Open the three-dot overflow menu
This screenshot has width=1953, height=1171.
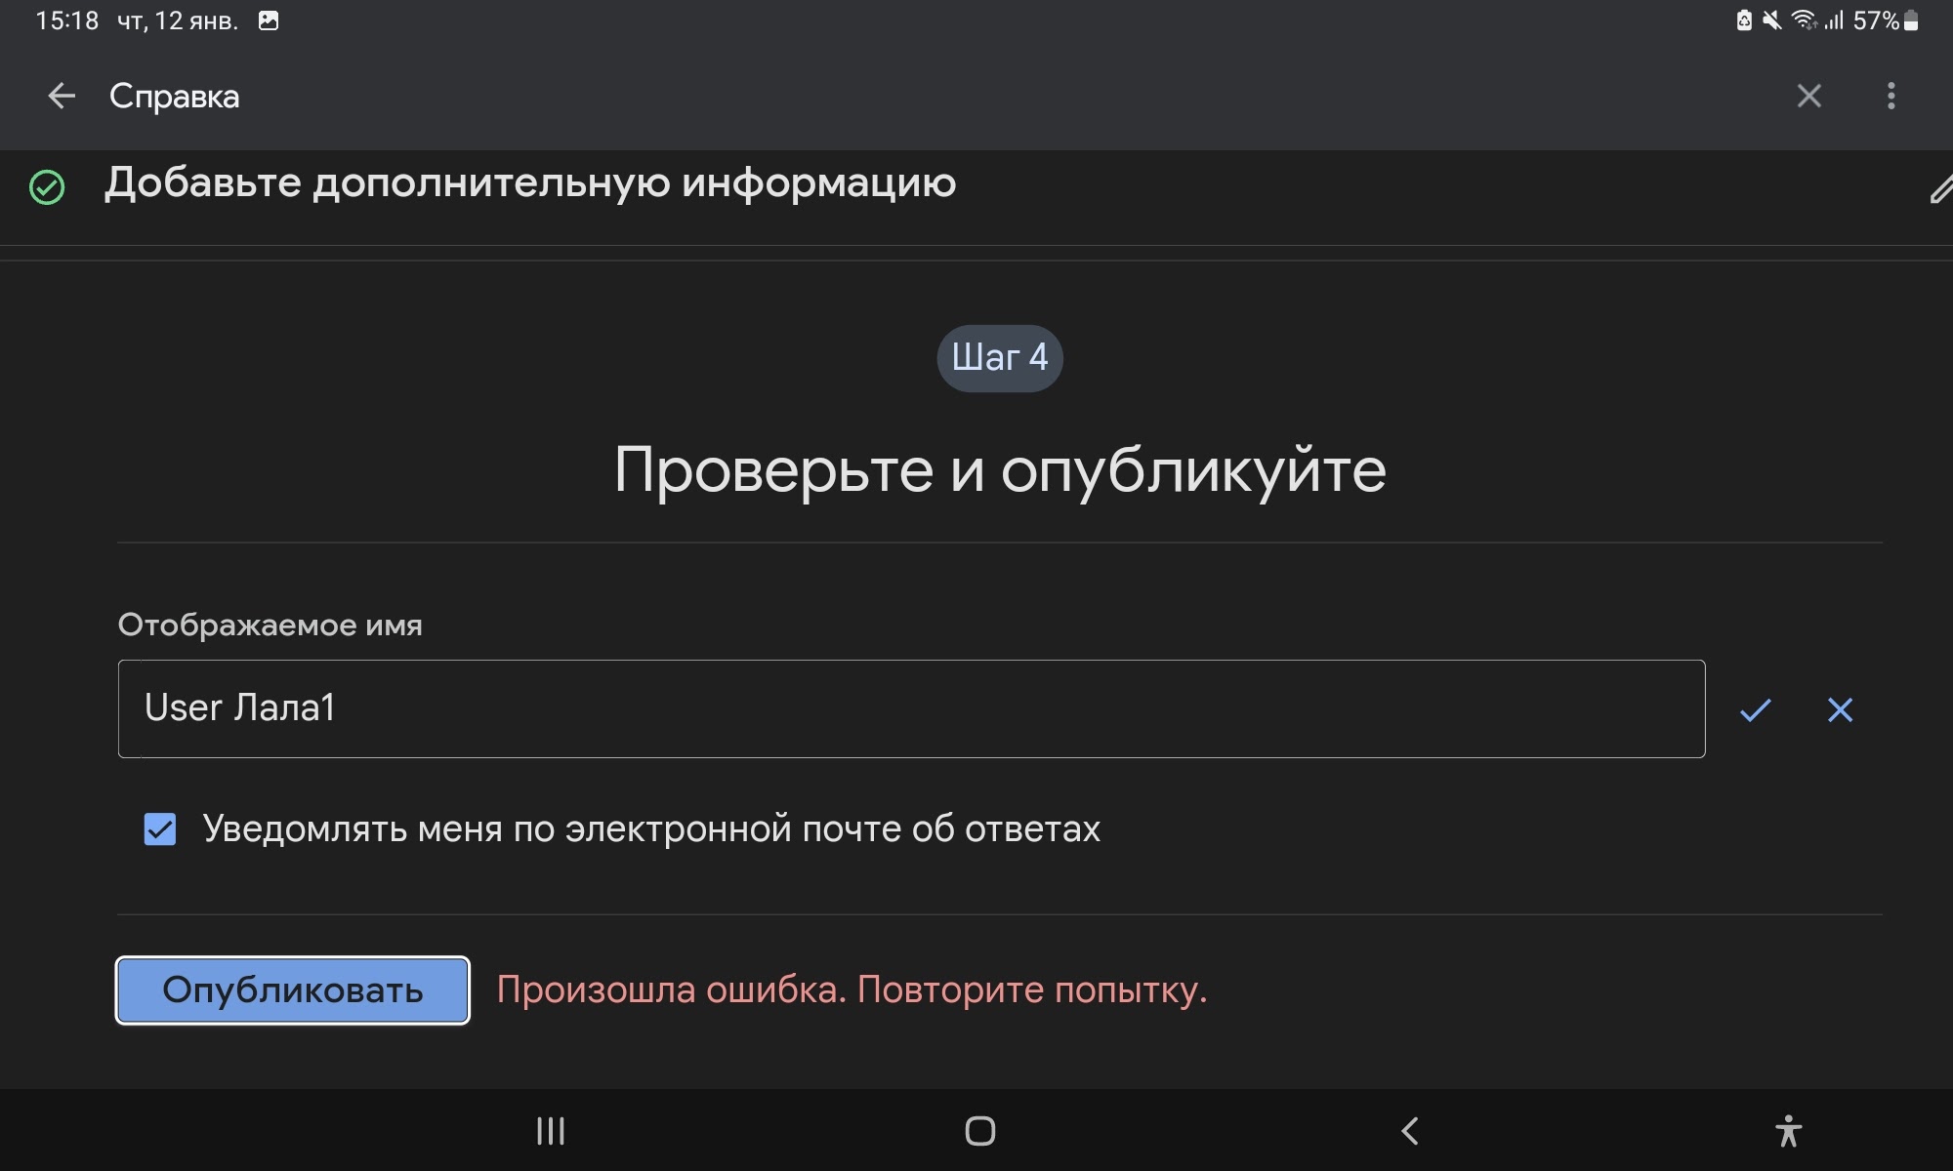pos(1891,96)
